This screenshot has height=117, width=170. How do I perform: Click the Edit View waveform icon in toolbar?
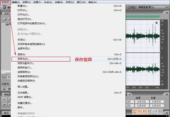(x=5, y=7)
